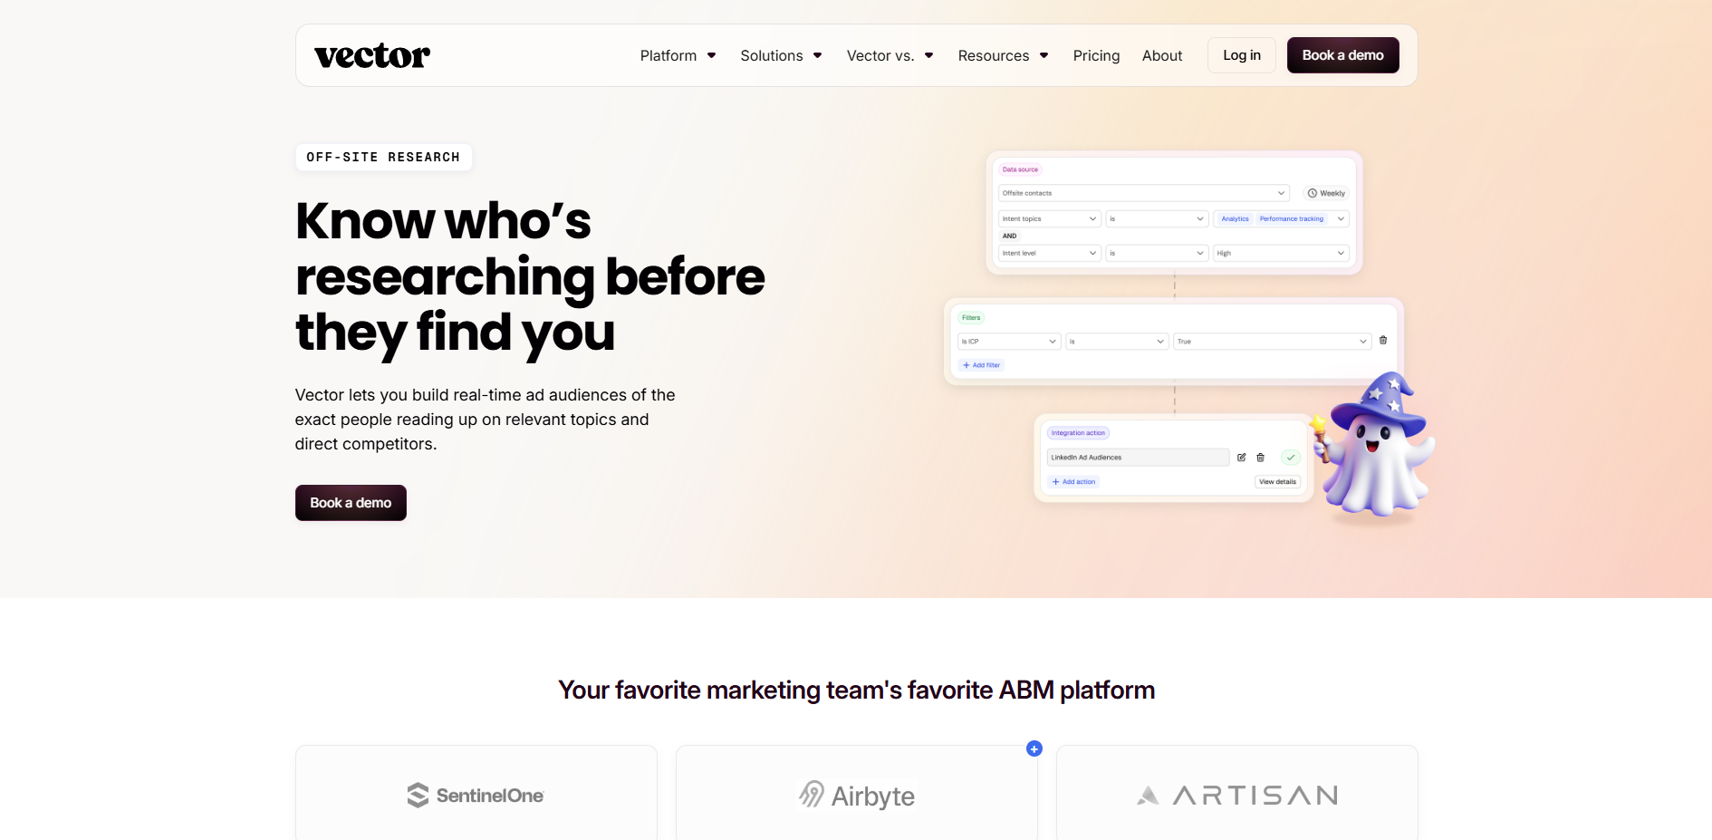Image resolution: width=1712 pixels, height=840 pixels.
Task: Click the Filters label chip
Action: point(971,318)
